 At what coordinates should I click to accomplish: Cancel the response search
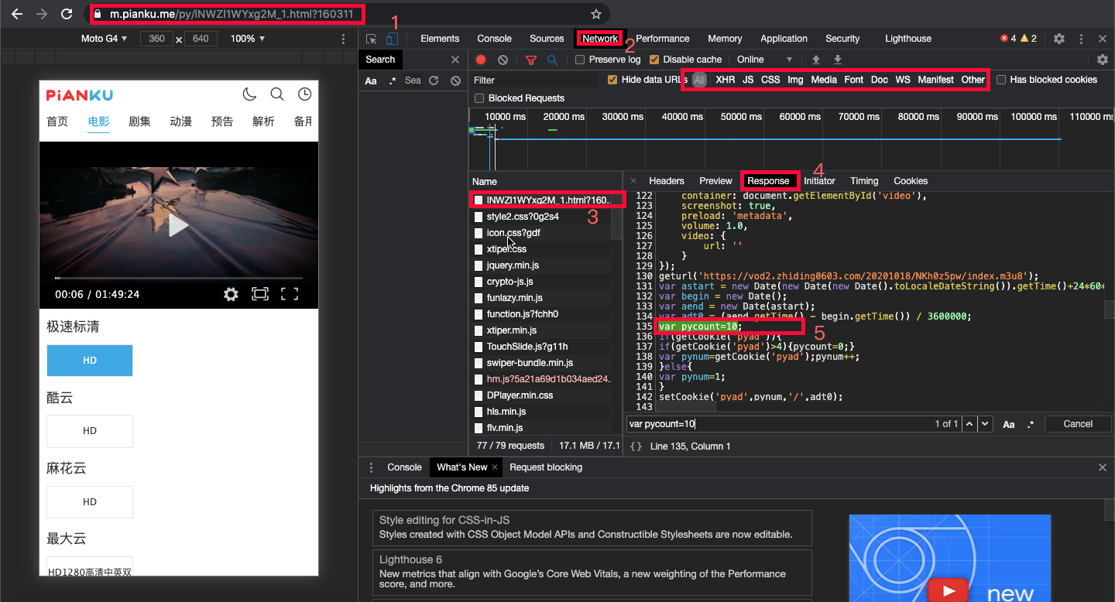click(x=1078, y=424)
